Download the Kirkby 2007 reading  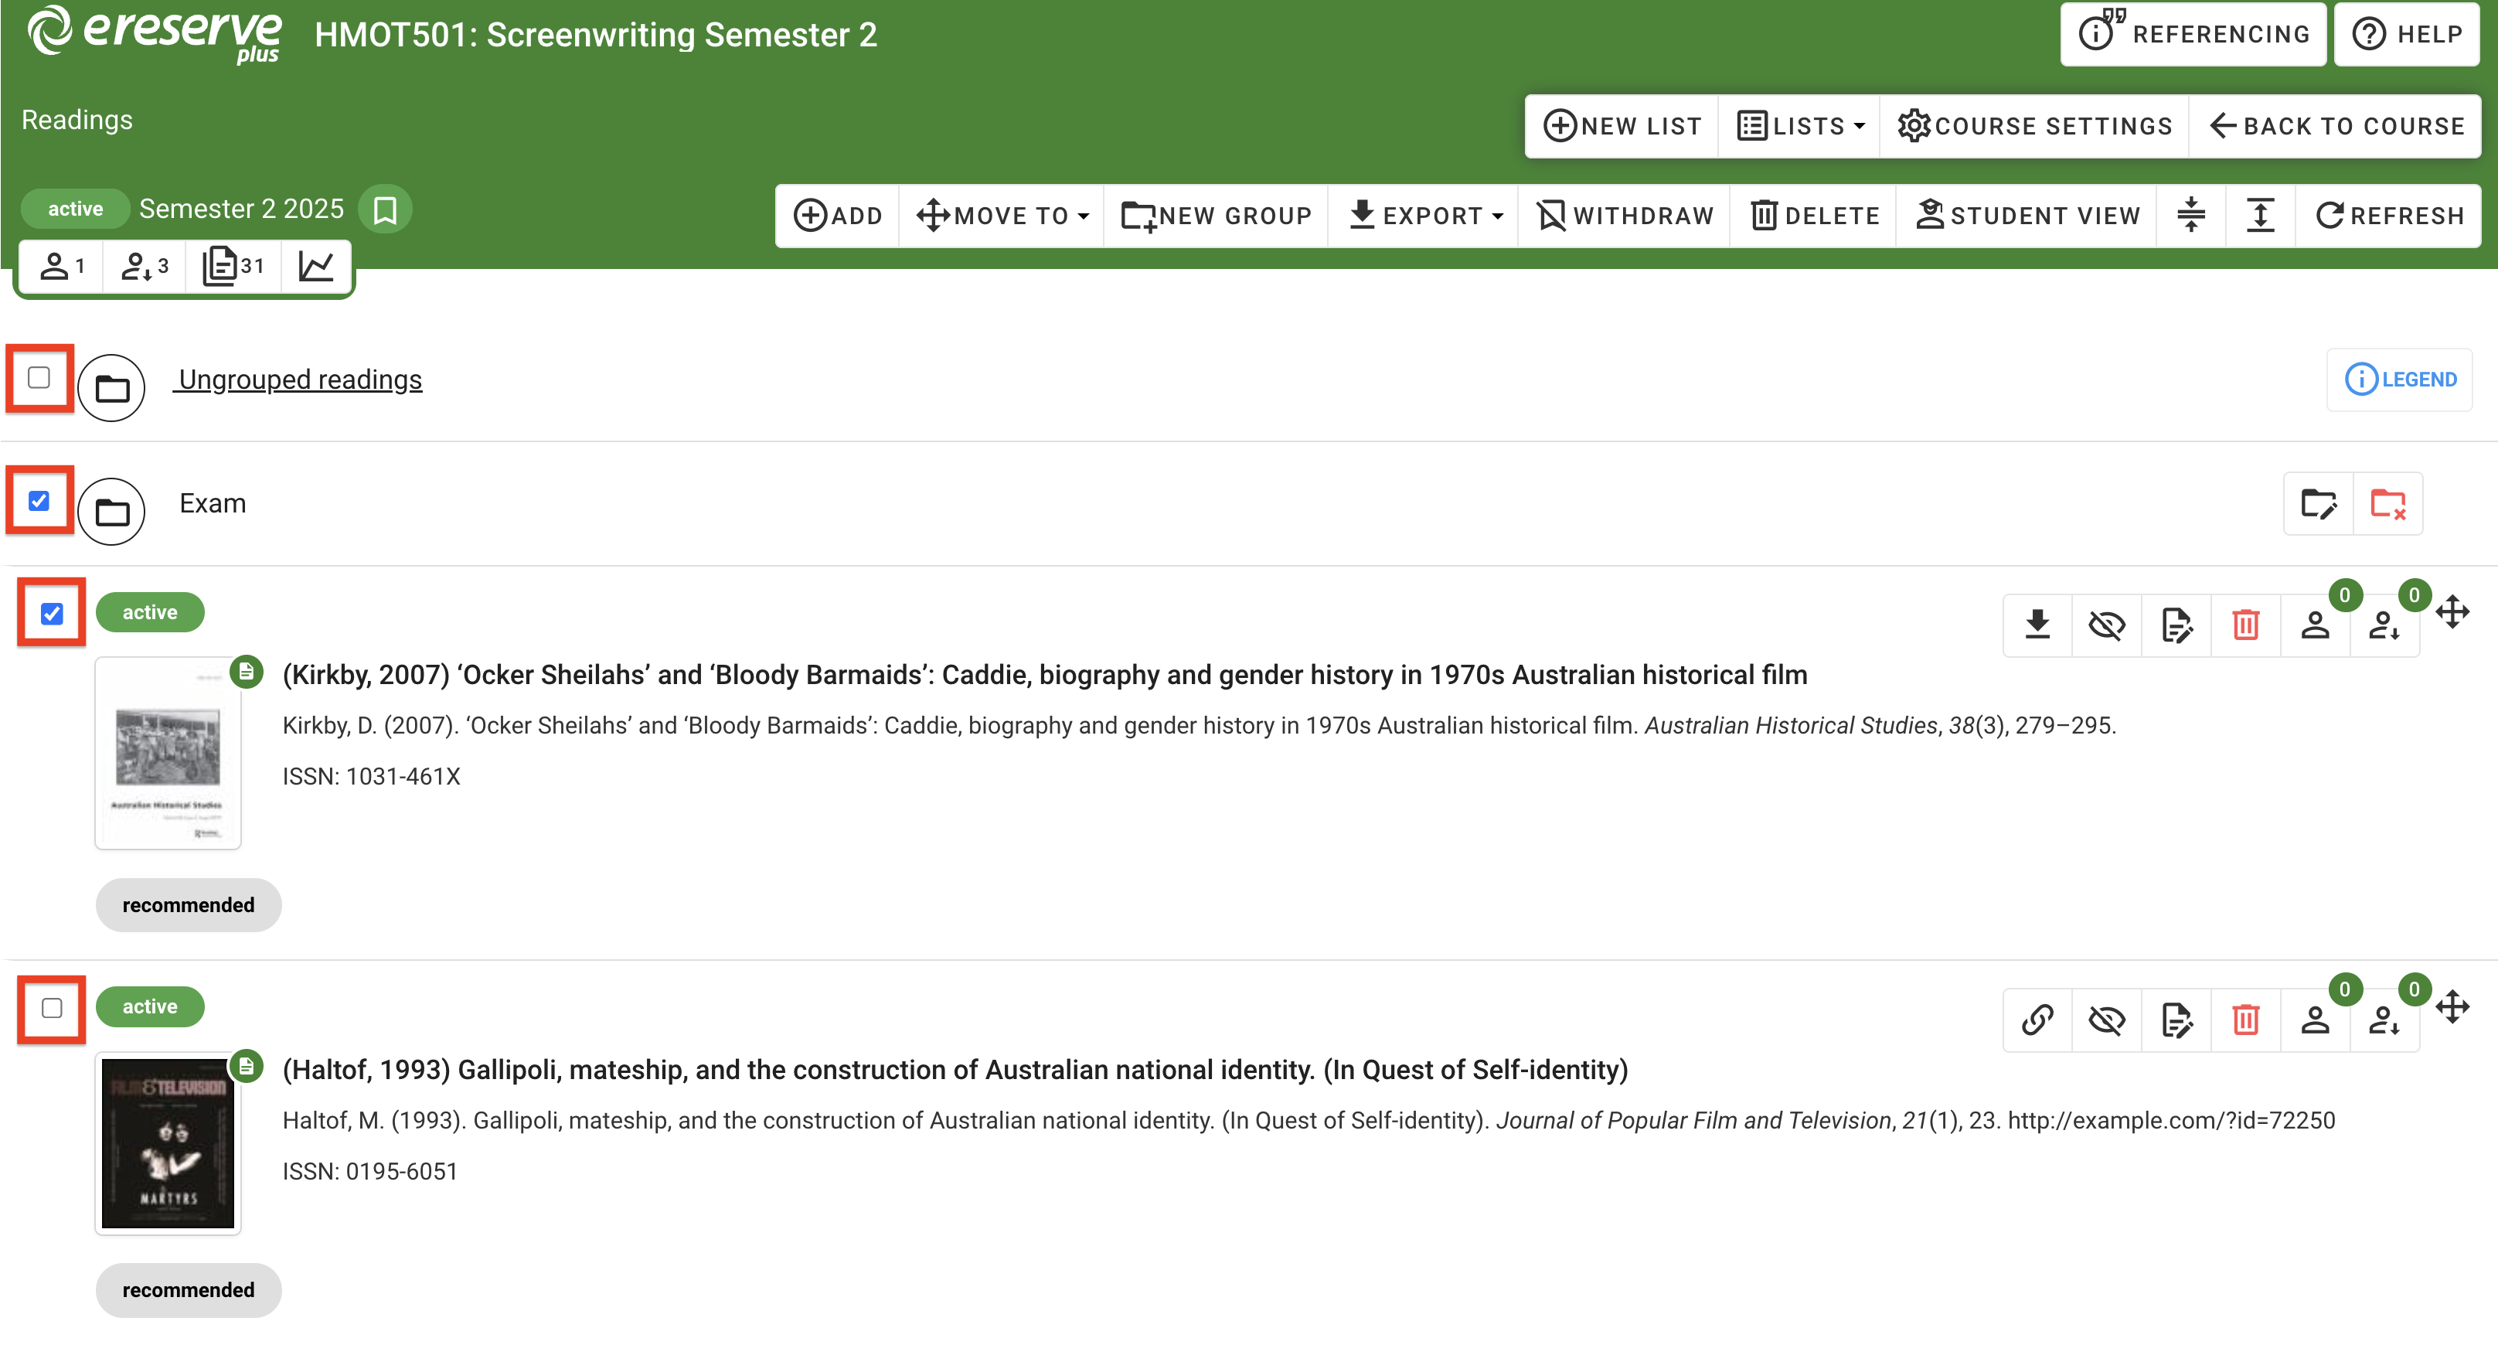pyautogui.click(x=2037, y=625)
